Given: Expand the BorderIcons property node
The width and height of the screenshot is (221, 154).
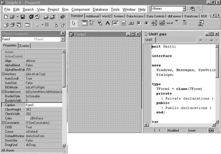Looking at the screenshot, I should pos(3,92).
